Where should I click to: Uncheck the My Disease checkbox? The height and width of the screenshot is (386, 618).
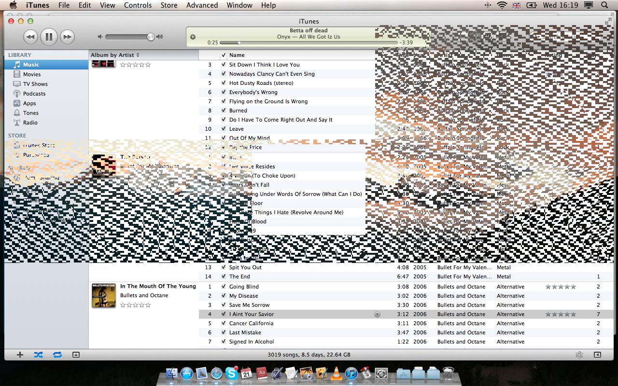pos(224,296)
